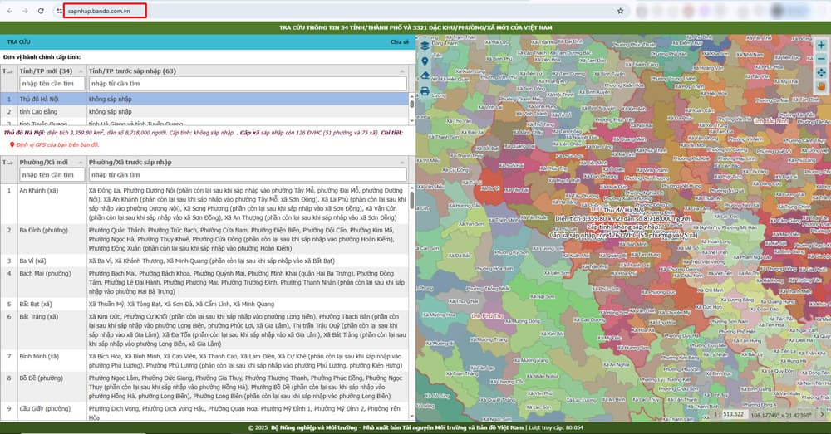Focus the province name search field

coord(51,84)
